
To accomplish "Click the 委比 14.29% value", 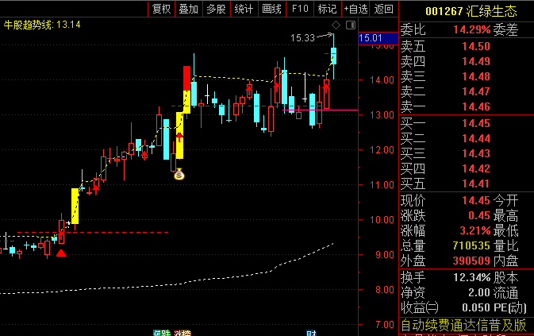I will click(x=471, y=29).
